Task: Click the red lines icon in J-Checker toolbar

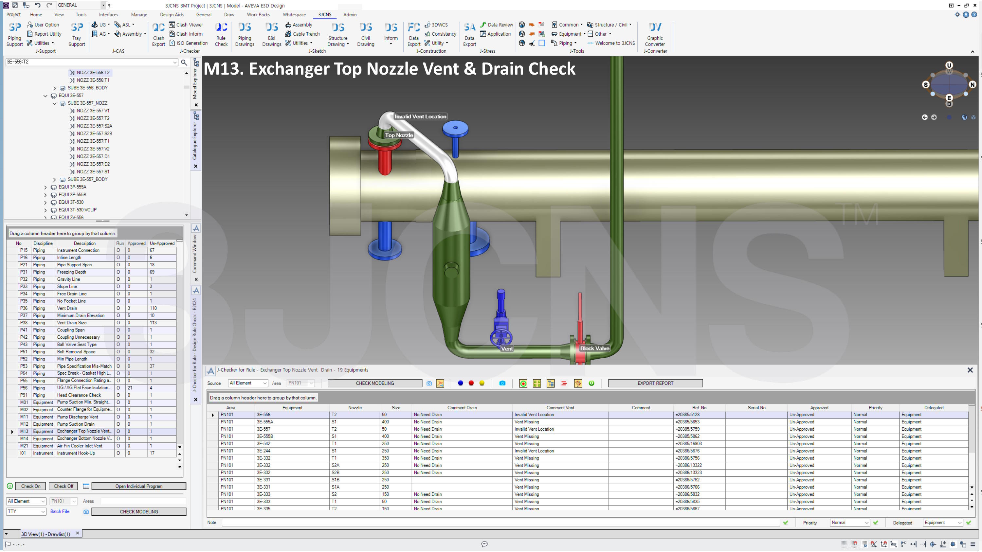Action: click(564, 383)
